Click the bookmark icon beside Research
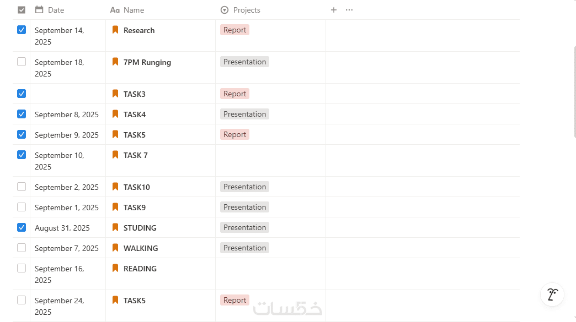Image resolution: width=576 pixels, height=322 pixels. [115, 30]
